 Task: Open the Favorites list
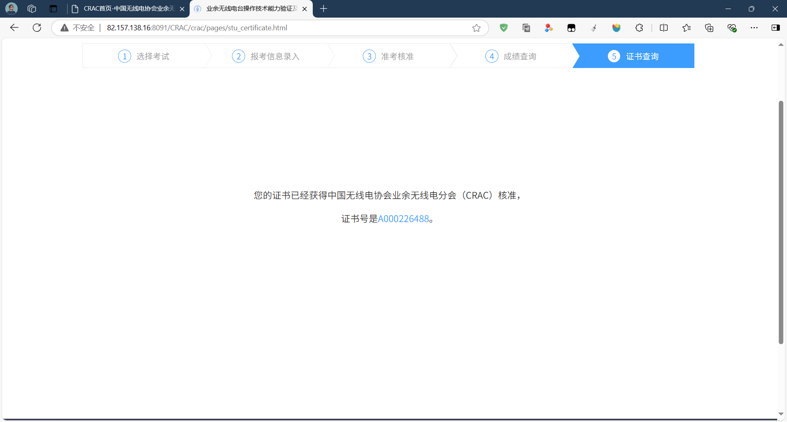click(687, 28)
